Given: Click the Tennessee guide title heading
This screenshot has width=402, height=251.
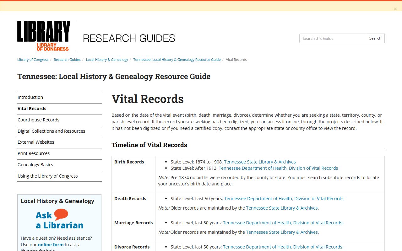Looking at the screenshot, I should pyautogui.click(x=114, y=77).
